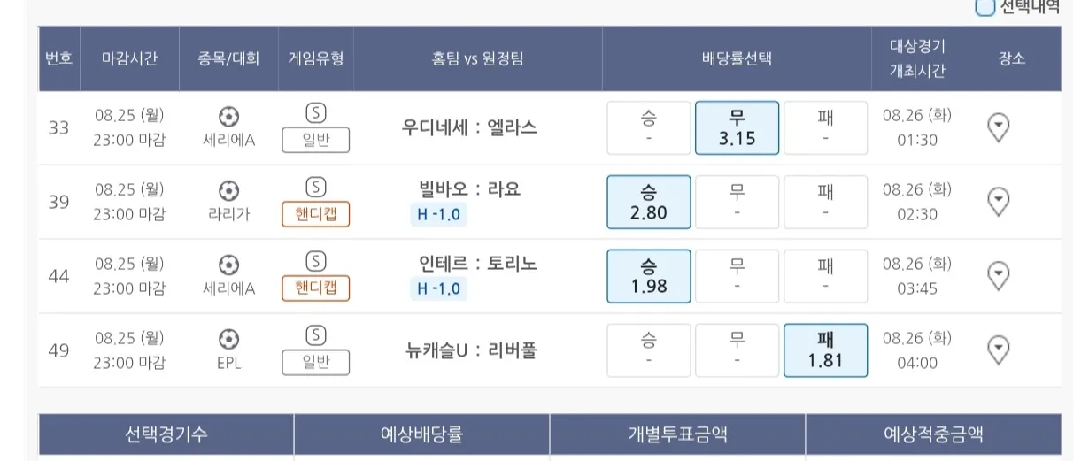
Task: Open venue location pin for 뉴캐슬U match
Action: [x=998, y=351]
